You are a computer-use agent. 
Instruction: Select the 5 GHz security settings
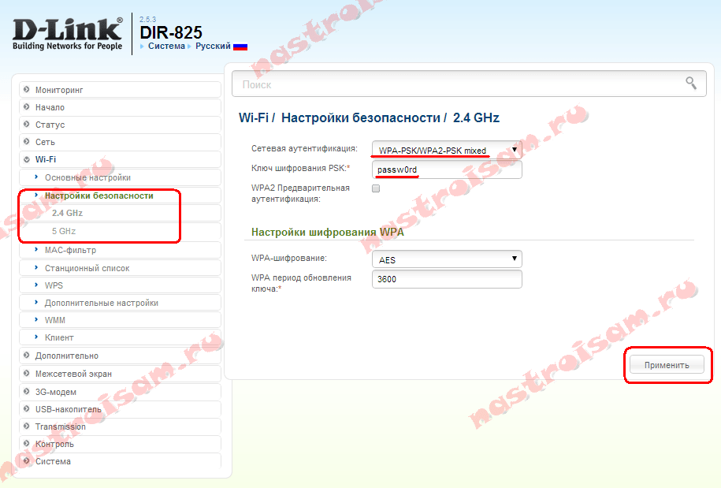click(x=64, y=230)
